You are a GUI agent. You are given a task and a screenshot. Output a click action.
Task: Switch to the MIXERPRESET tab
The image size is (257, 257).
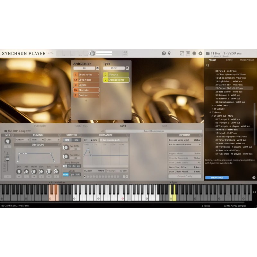point(247,60)
